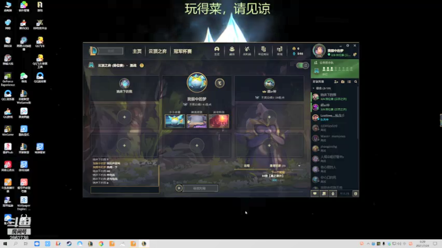
Task: Invite player using plus slot under 她床下的我
Action: point(124,117)
